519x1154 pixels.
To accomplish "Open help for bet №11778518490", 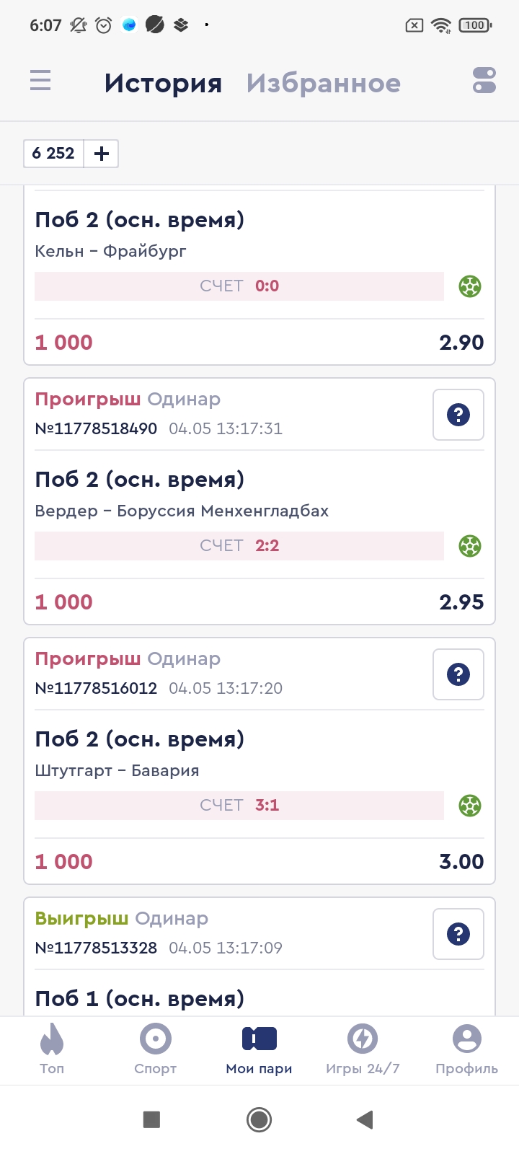I will pyautogui.click(x=458, y=415).
